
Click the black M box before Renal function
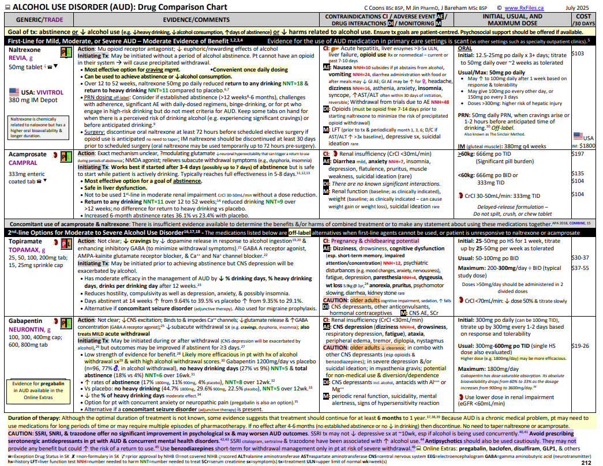point(326,191)
